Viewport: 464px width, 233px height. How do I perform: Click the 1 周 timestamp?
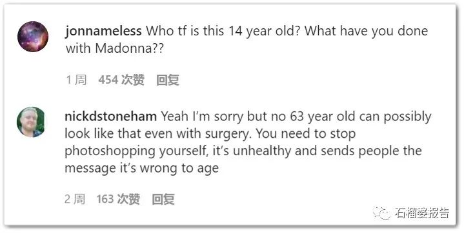pyautogui.click(x=76, y=80)
